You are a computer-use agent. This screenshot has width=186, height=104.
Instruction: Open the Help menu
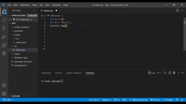pyautogui.click(x=66, y=5)
